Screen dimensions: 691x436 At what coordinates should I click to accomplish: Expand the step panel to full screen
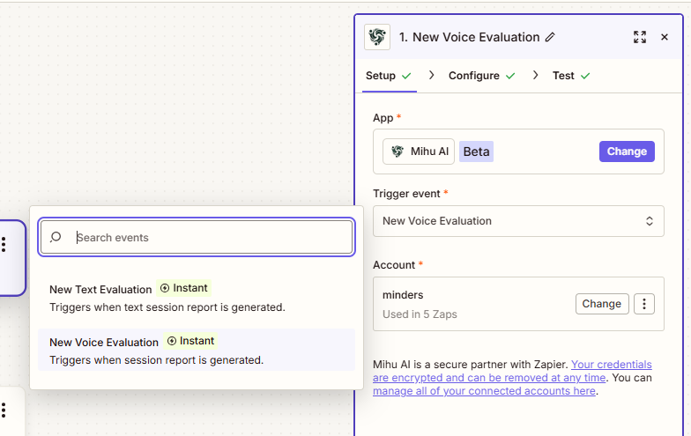coord(640,37)
